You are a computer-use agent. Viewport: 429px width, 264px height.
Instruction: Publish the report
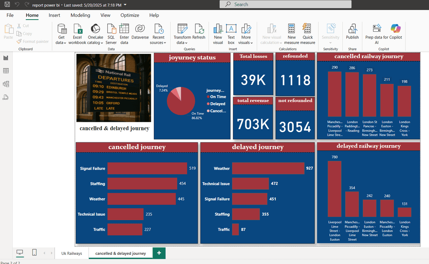point(352,31)
